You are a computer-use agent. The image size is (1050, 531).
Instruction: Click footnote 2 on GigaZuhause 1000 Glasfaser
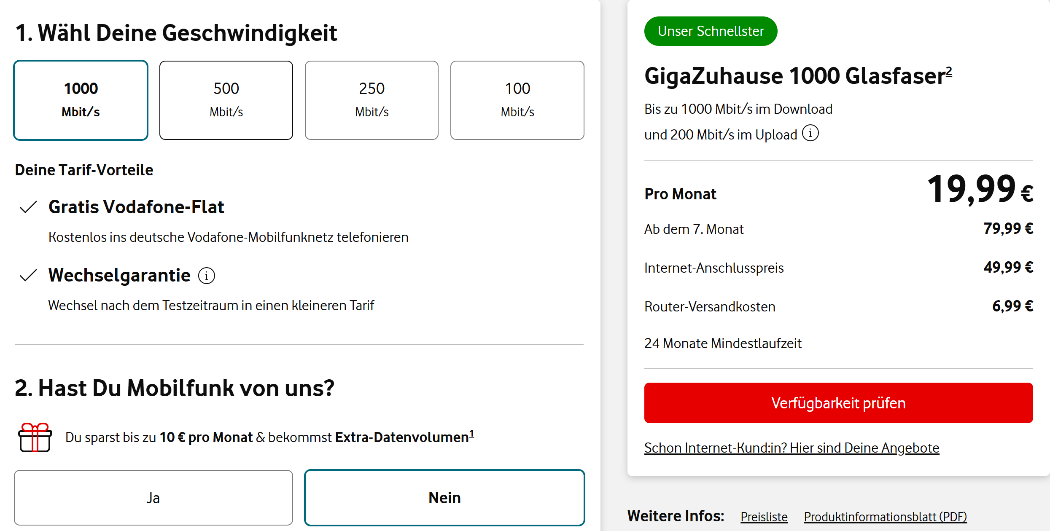(949, 71)
